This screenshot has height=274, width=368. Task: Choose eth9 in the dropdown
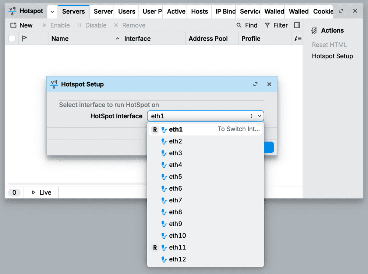coord(205,224)
